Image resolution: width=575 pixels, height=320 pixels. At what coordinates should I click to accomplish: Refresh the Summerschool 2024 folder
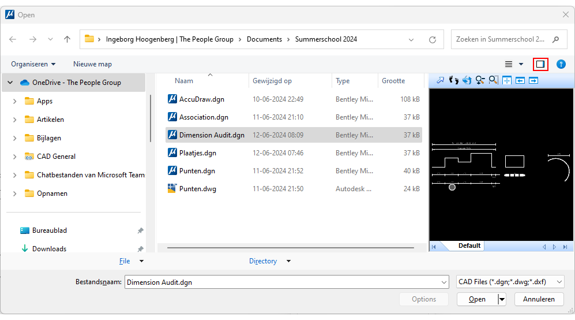click(433, 40)
